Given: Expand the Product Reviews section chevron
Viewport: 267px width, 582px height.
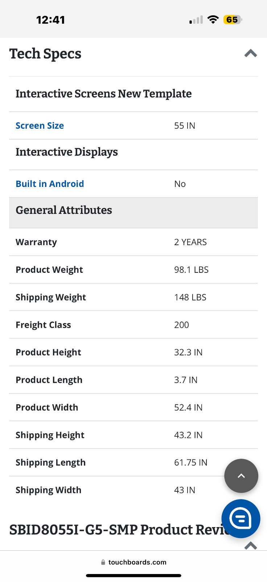Looking at the screenshot, I should (251, 545).
